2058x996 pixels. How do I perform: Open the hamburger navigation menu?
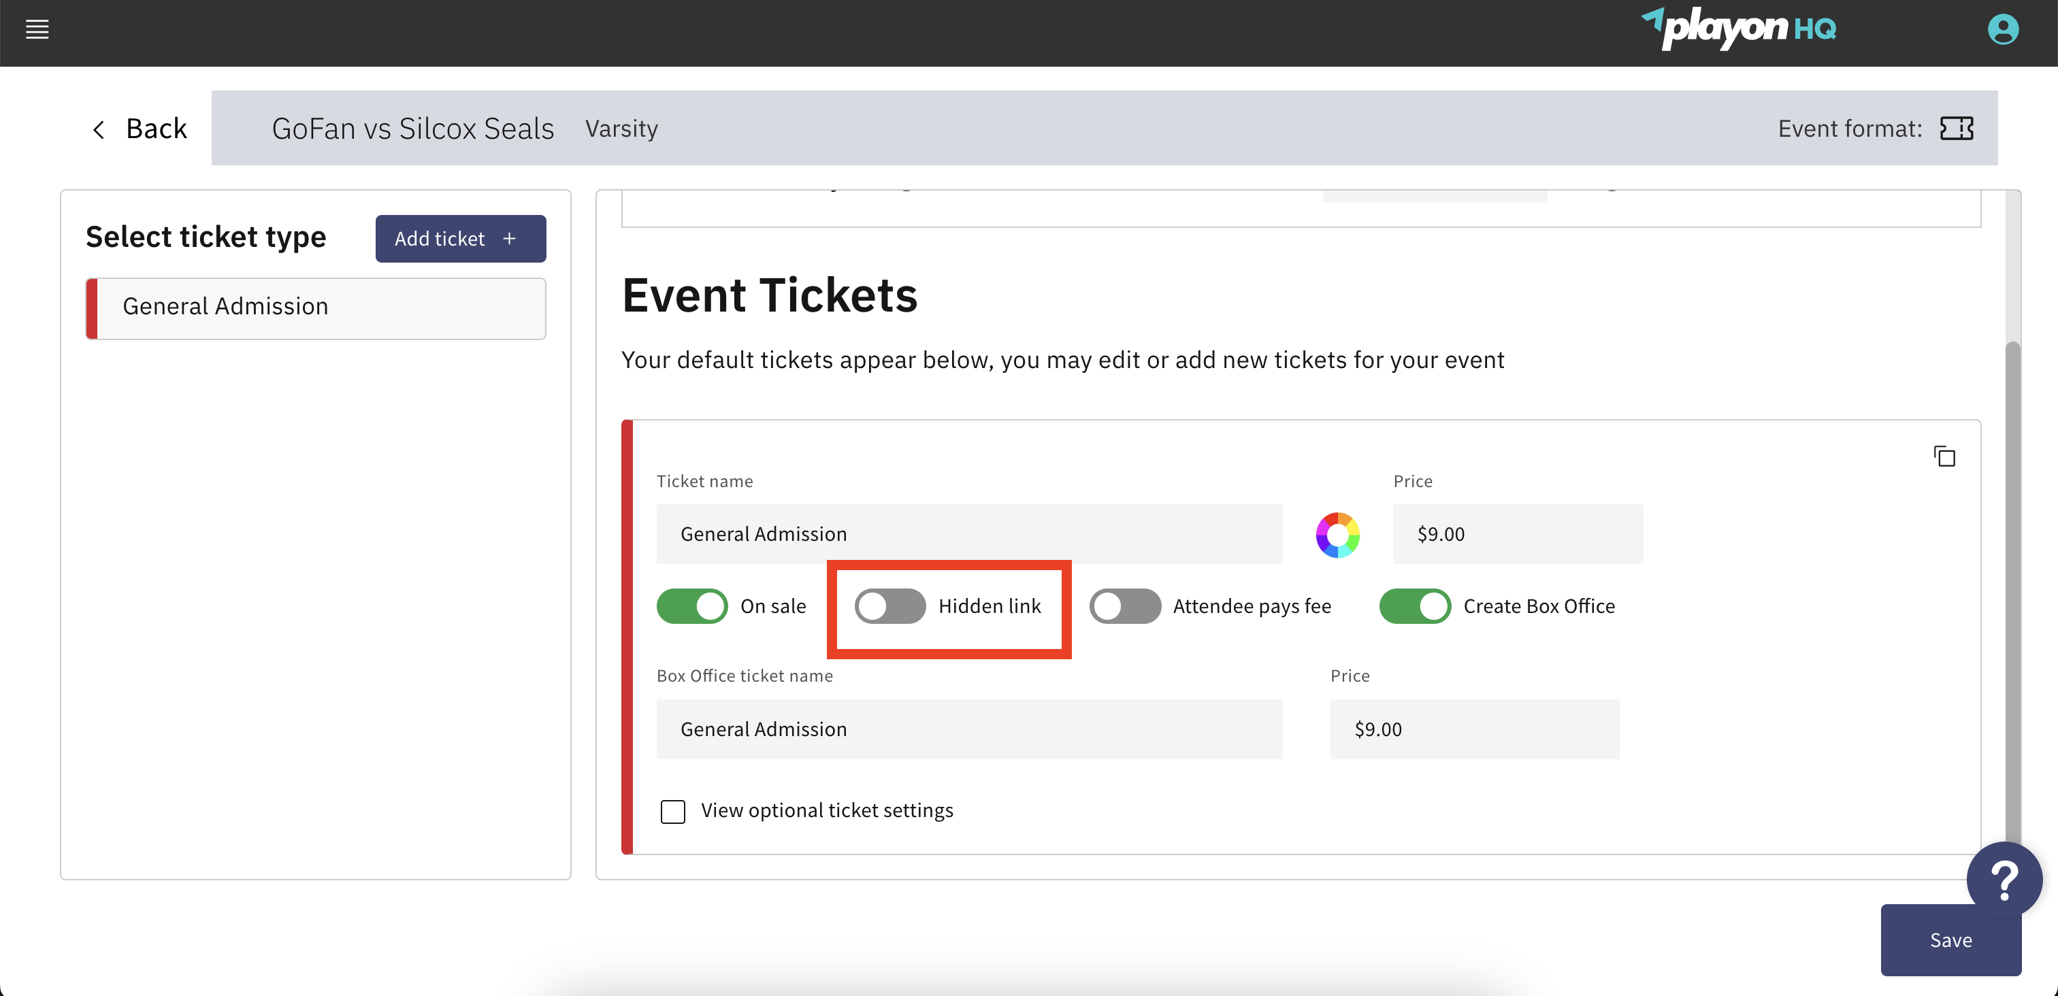(x=37, y=29)
